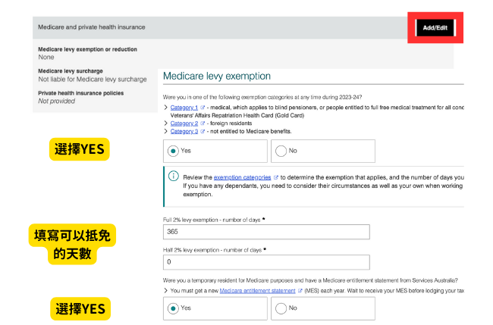
Task: Open external link icon beside Category 2
Action: tap(203, 123)
